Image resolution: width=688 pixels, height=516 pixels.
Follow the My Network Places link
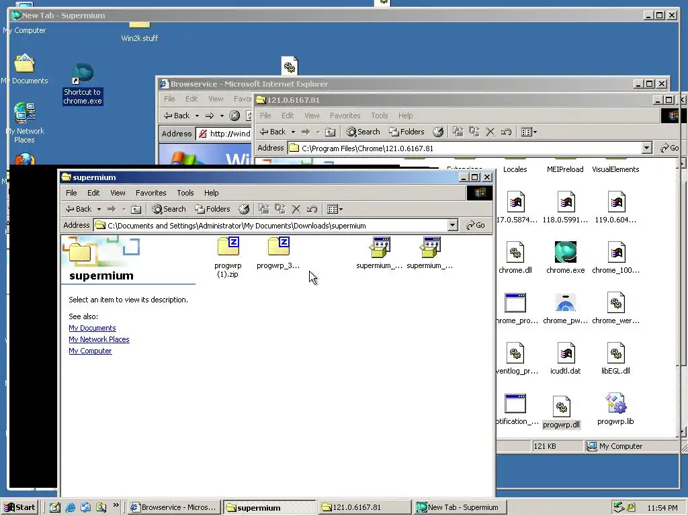(99, 339)
